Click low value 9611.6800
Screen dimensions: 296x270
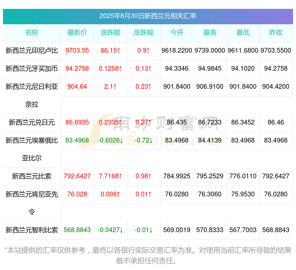point(243,50)
